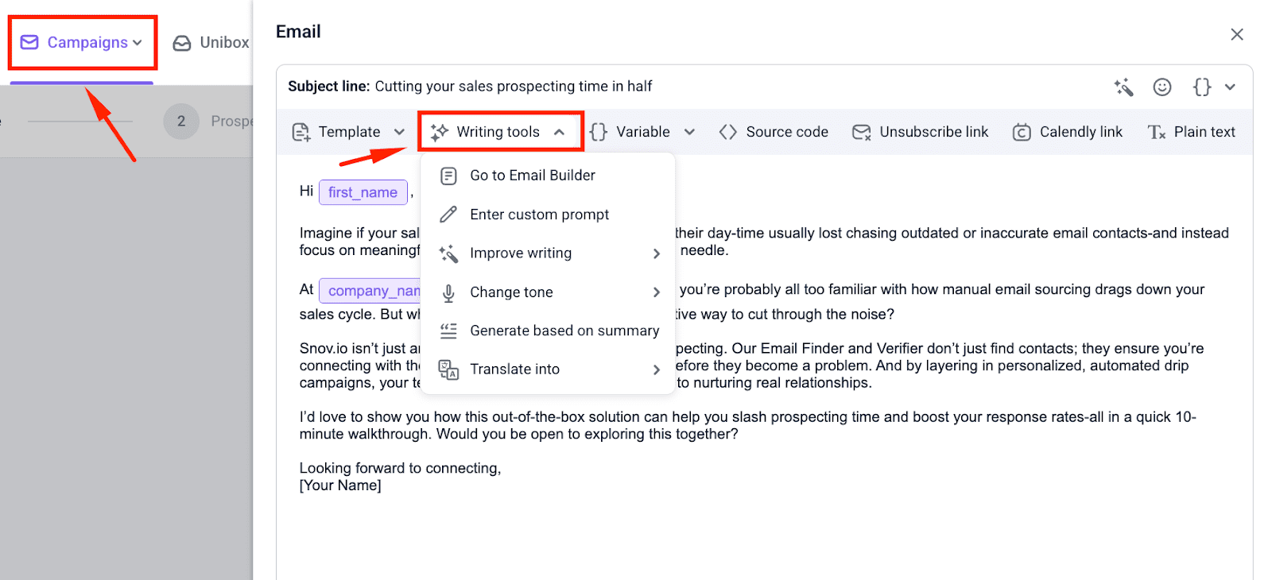Switch to Plain text mode
The width and height of the screenshot is (1272, 580).
point(1192,132)
